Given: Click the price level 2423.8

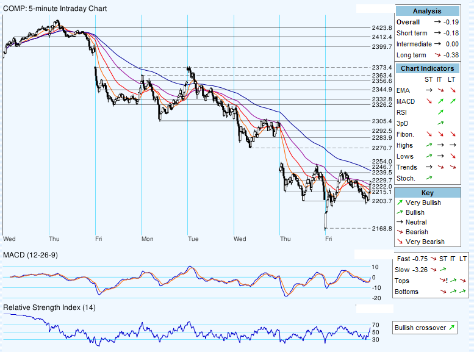Looking at the screenshot, I should pos(382,28).
